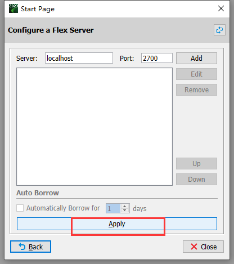The height and width of the screenshot is (264, 234).
Task: Click the Add button
Action: [x=196, y=59]
